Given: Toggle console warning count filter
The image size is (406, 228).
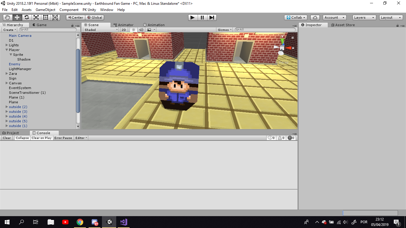Looking at the screenshot, I should (281, 138).
